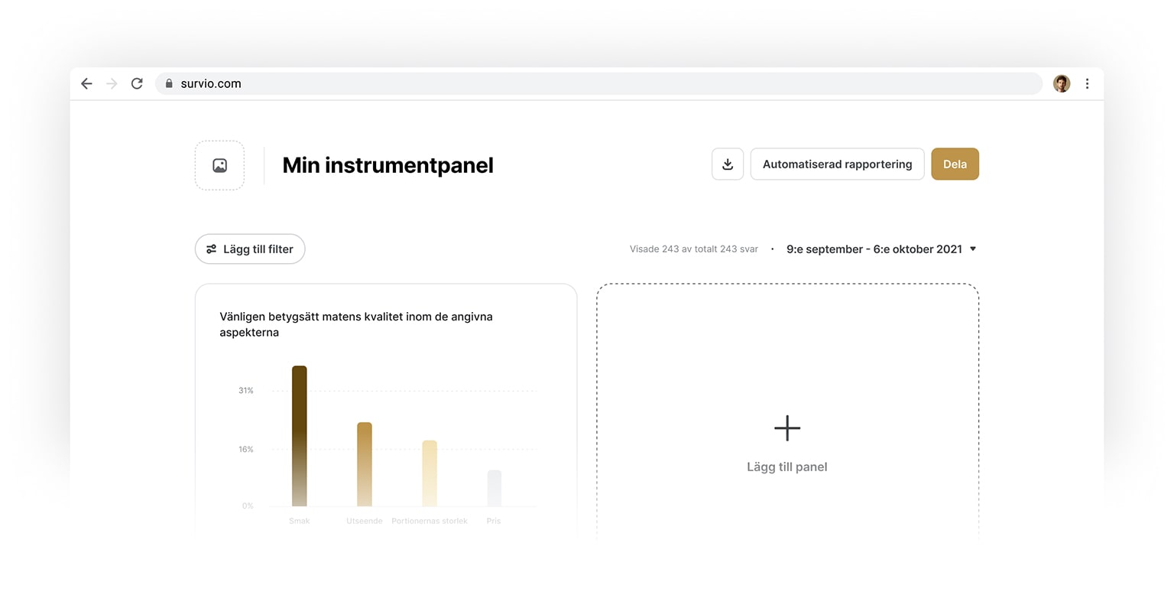The width and height of the screenshot is (1174, 605).
Task: Click the padlock icon in the address bar
Action: 169,83
